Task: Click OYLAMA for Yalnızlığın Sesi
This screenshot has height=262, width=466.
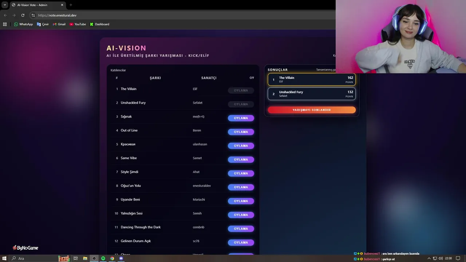Action: (x=241, y=215)
